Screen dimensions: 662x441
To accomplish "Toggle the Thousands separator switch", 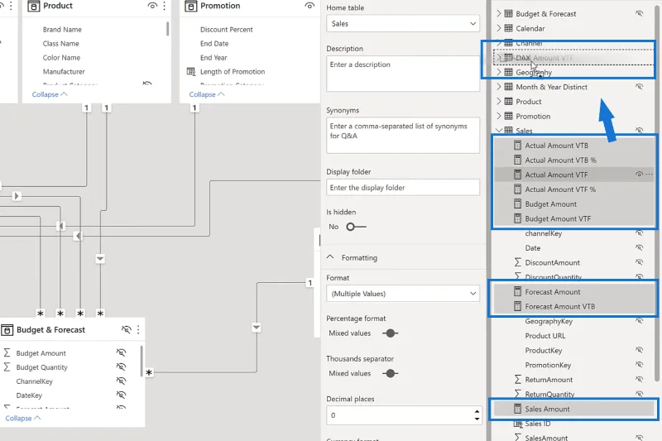I will [390, 373].
